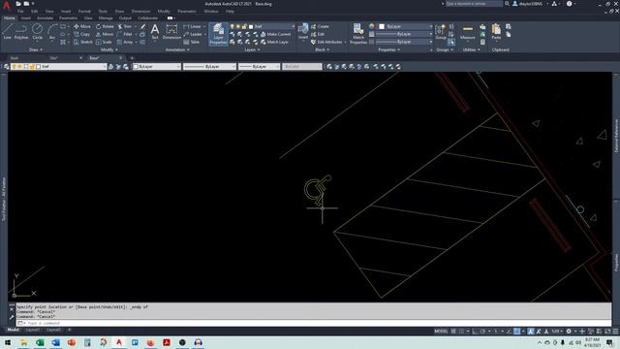Click the Table annotation tool
Viewport: 620px width, 349px height.
tap(192, 42)
